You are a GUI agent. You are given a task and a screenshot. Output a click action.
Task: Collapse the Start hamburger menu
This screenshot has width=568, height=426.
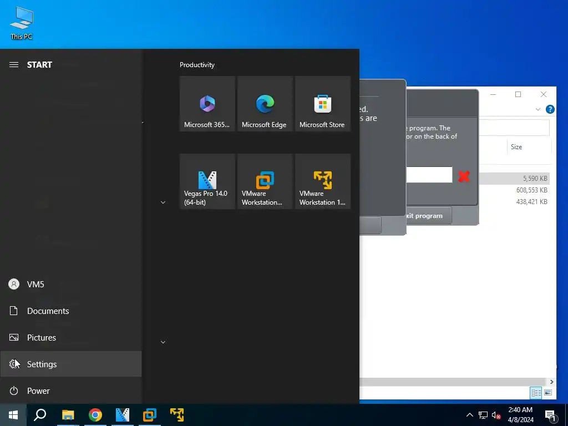pos(14,65)
